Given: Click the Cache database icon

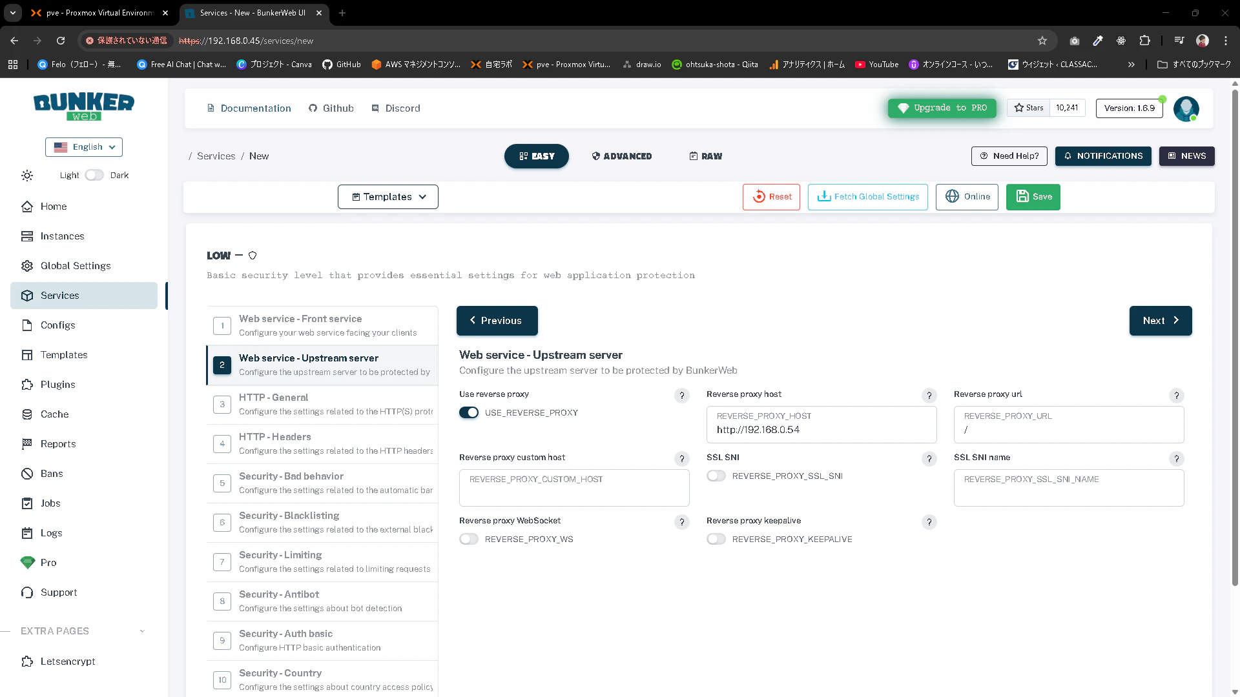Looking at the screenshot, I should tap(27, 414).
